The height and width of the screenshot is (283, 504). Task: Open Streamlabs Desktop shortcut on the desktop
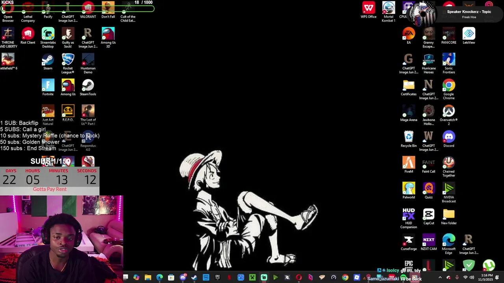(48, 38)
